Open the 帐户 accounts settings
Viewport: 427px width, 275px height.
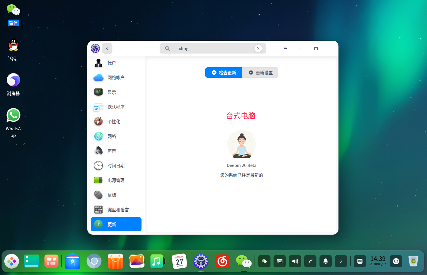click(116, 63)
